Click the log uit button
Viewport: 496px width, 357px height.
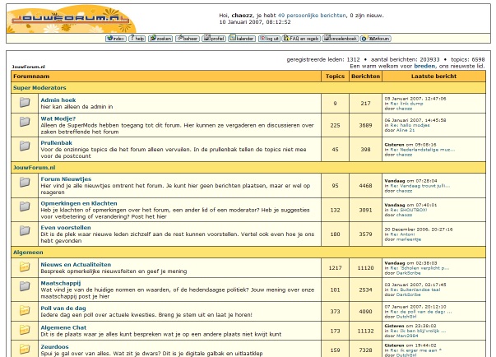point(270,39)
